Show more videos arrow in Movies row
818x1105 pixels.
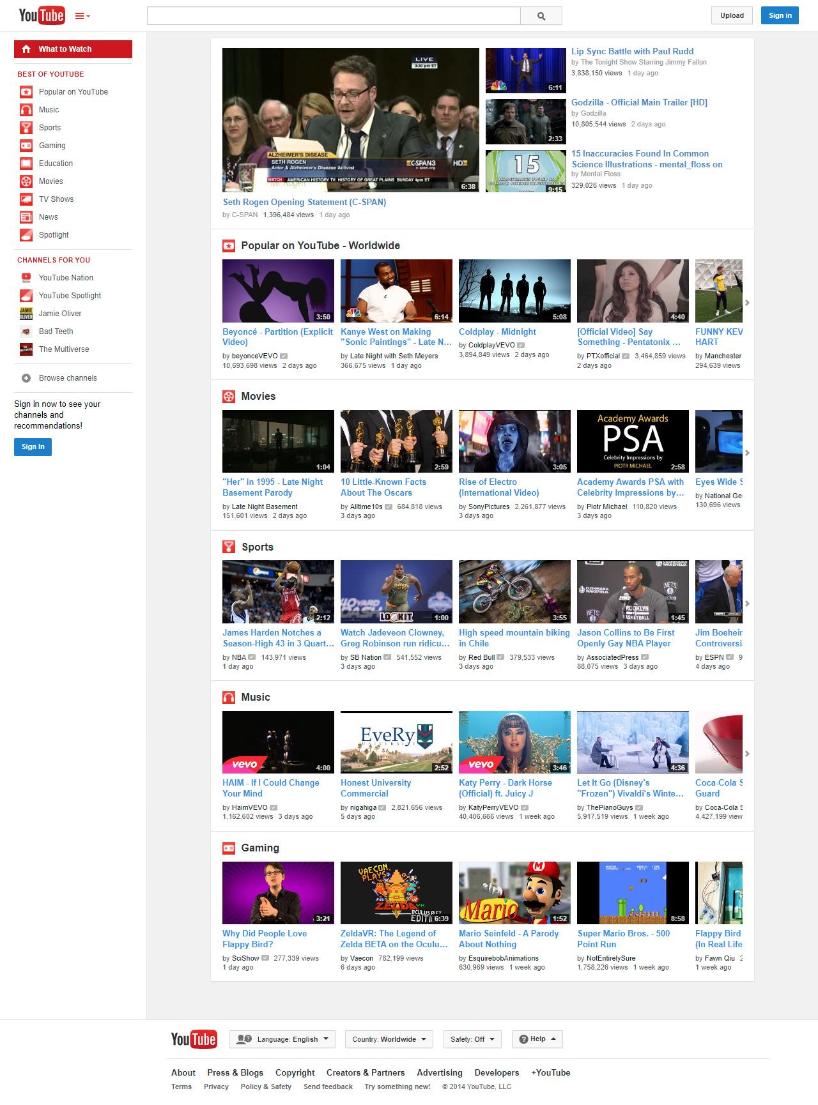tap(747, 453)
